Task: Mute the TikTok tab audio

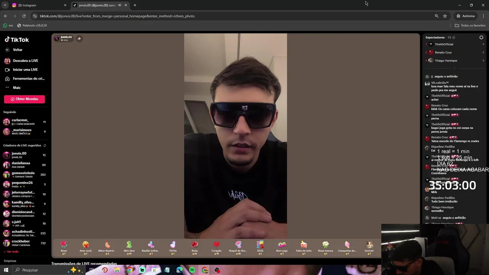Action: click(120, 5)
